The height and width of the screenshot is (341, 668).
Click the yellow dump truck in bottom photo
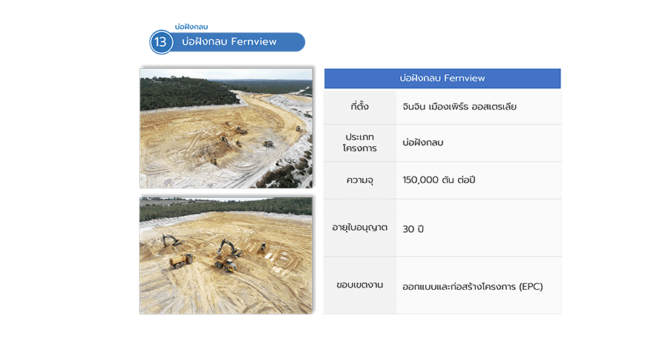[x=182, y=259]
